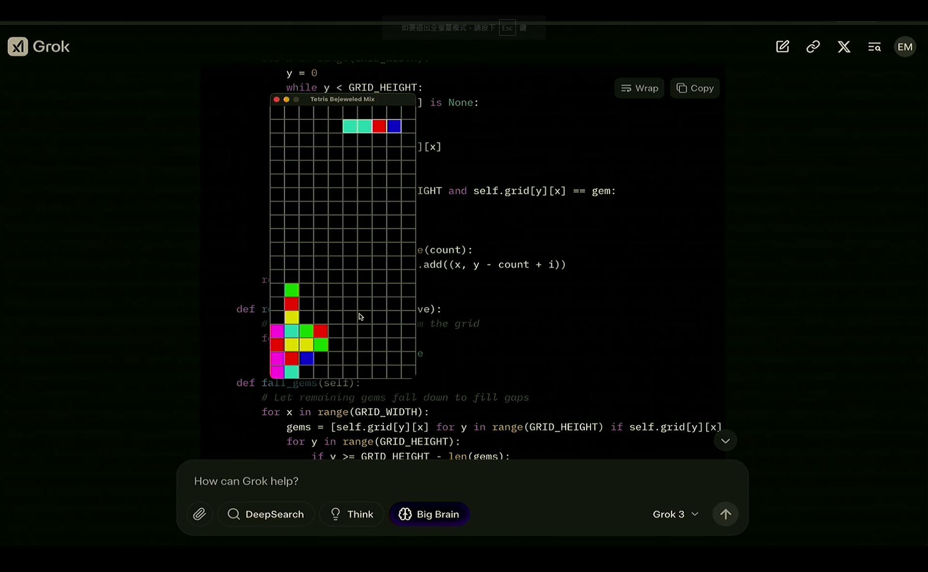
Task: Toggle Think mode
Action: [x=352, y=514]
